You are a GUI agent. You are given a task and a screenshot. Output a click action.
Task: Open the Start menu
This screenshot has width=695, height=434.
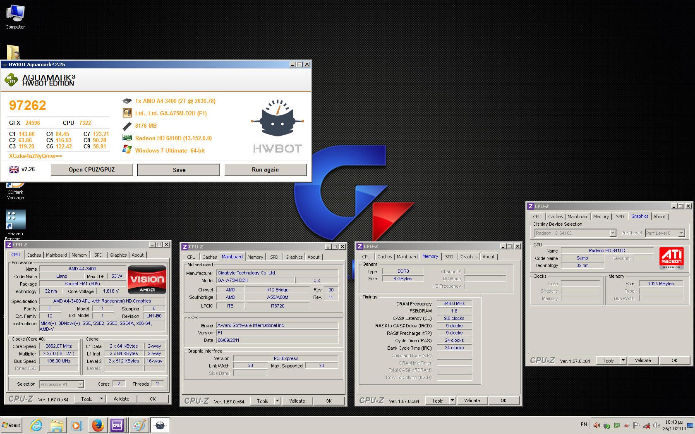pyautogui.click(x=11, y=425)
